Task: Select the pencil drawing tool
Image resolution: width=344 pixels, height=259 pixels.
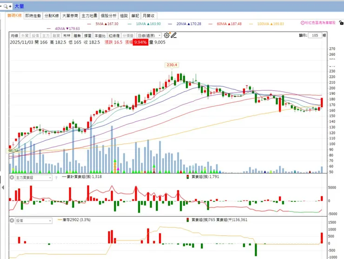Action: click(x=174, y=35)
